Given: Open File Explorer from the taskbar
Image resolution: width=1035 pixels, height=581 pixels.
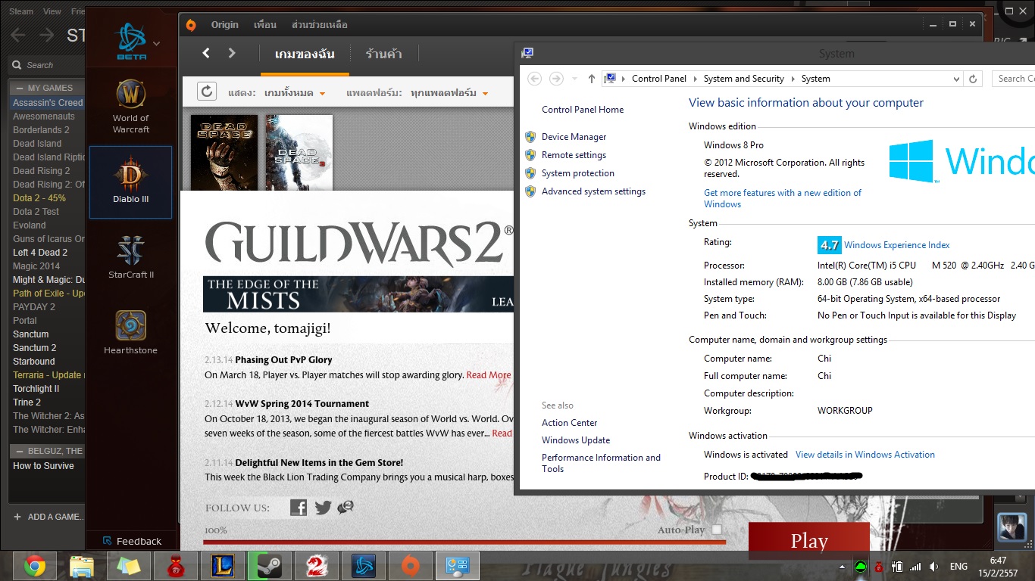Looking at the screenshot, I should [82, 566].
